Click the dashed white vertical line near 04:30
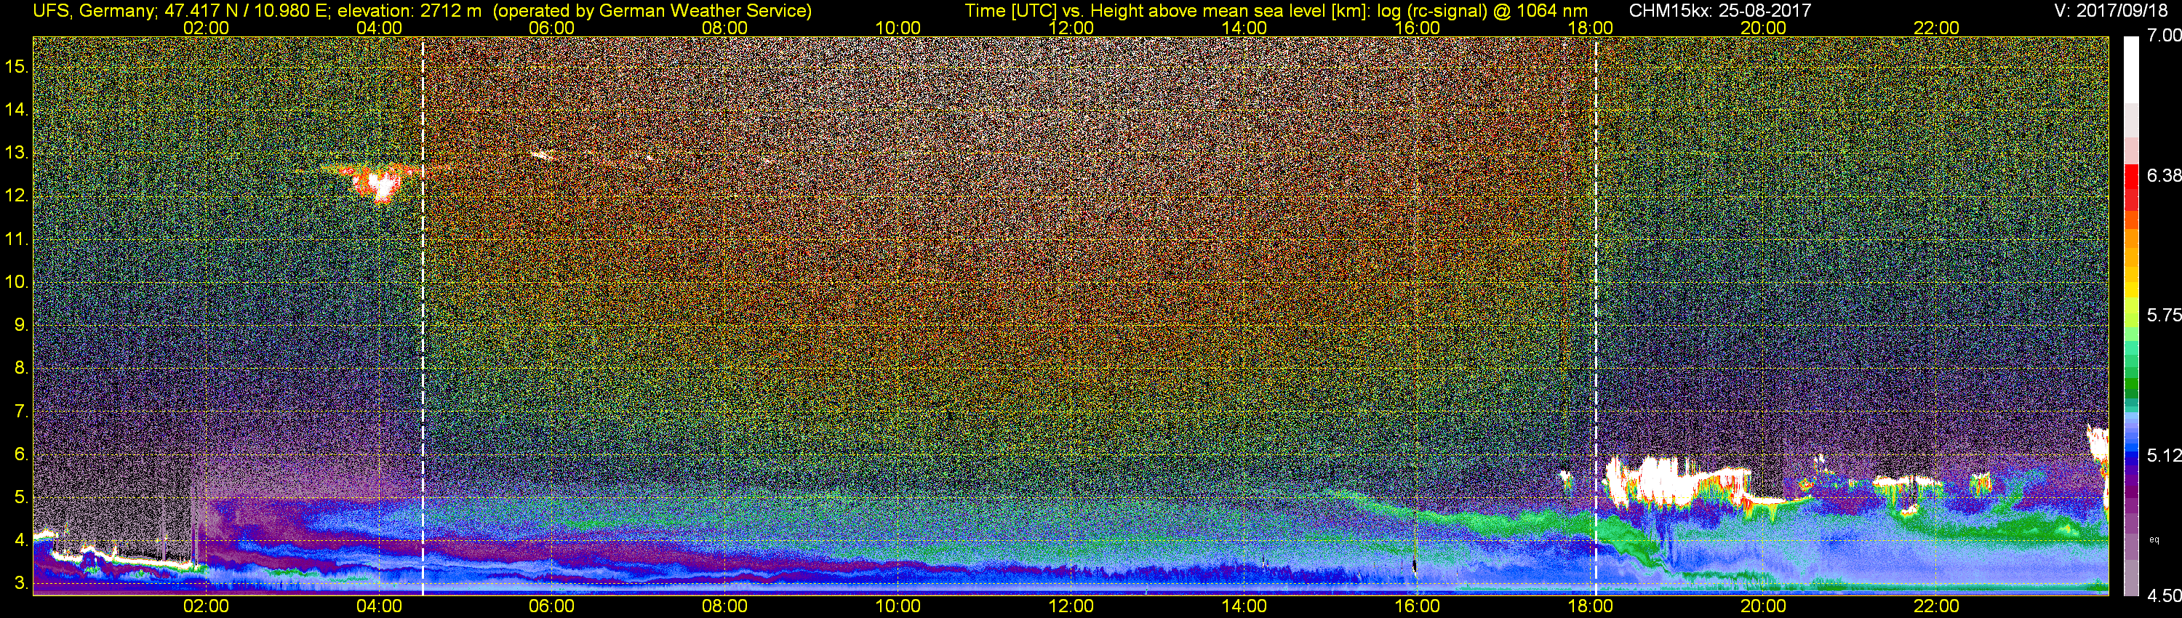Viewport: 2182px width, 618px height. 423,315
